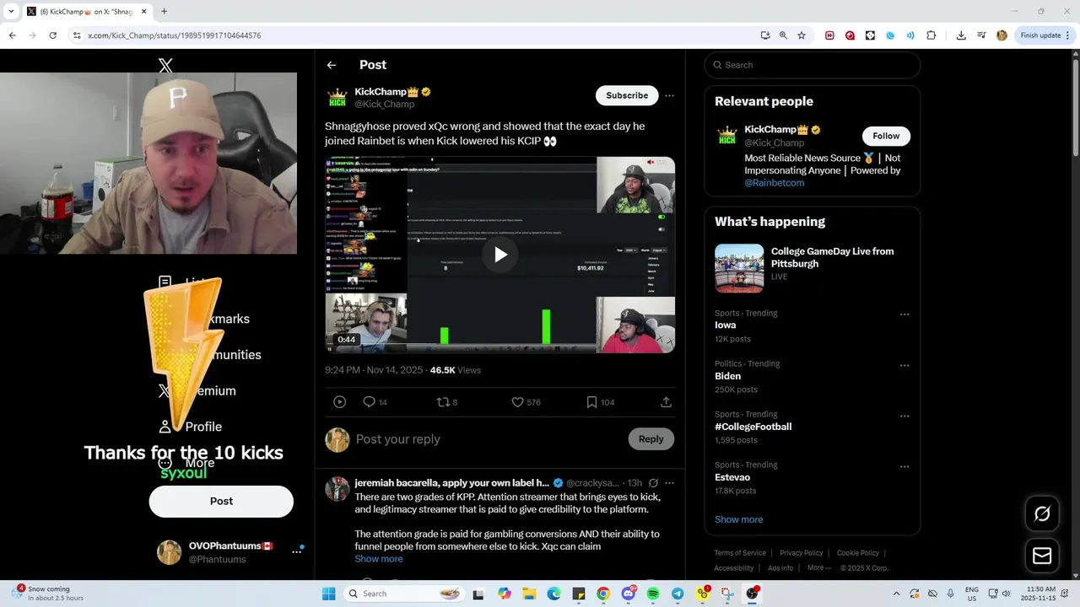Image resolution: width=1080 pixels, height=607 pixels.
Task: Expand the footer More menu
Action: pos(818,567)
